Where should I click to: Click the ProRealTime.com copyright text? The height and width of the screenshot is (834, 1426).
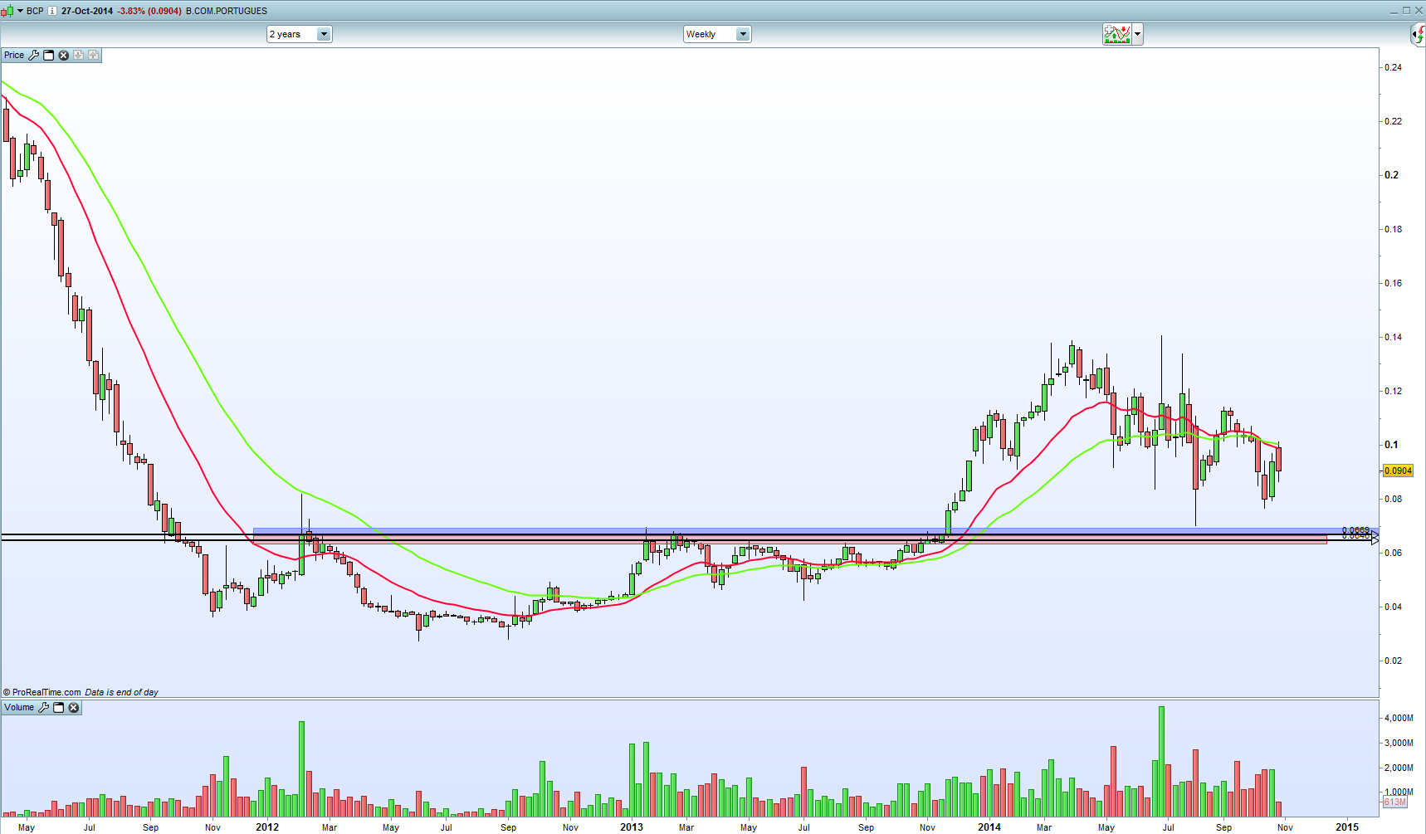[x=42, y=692]
